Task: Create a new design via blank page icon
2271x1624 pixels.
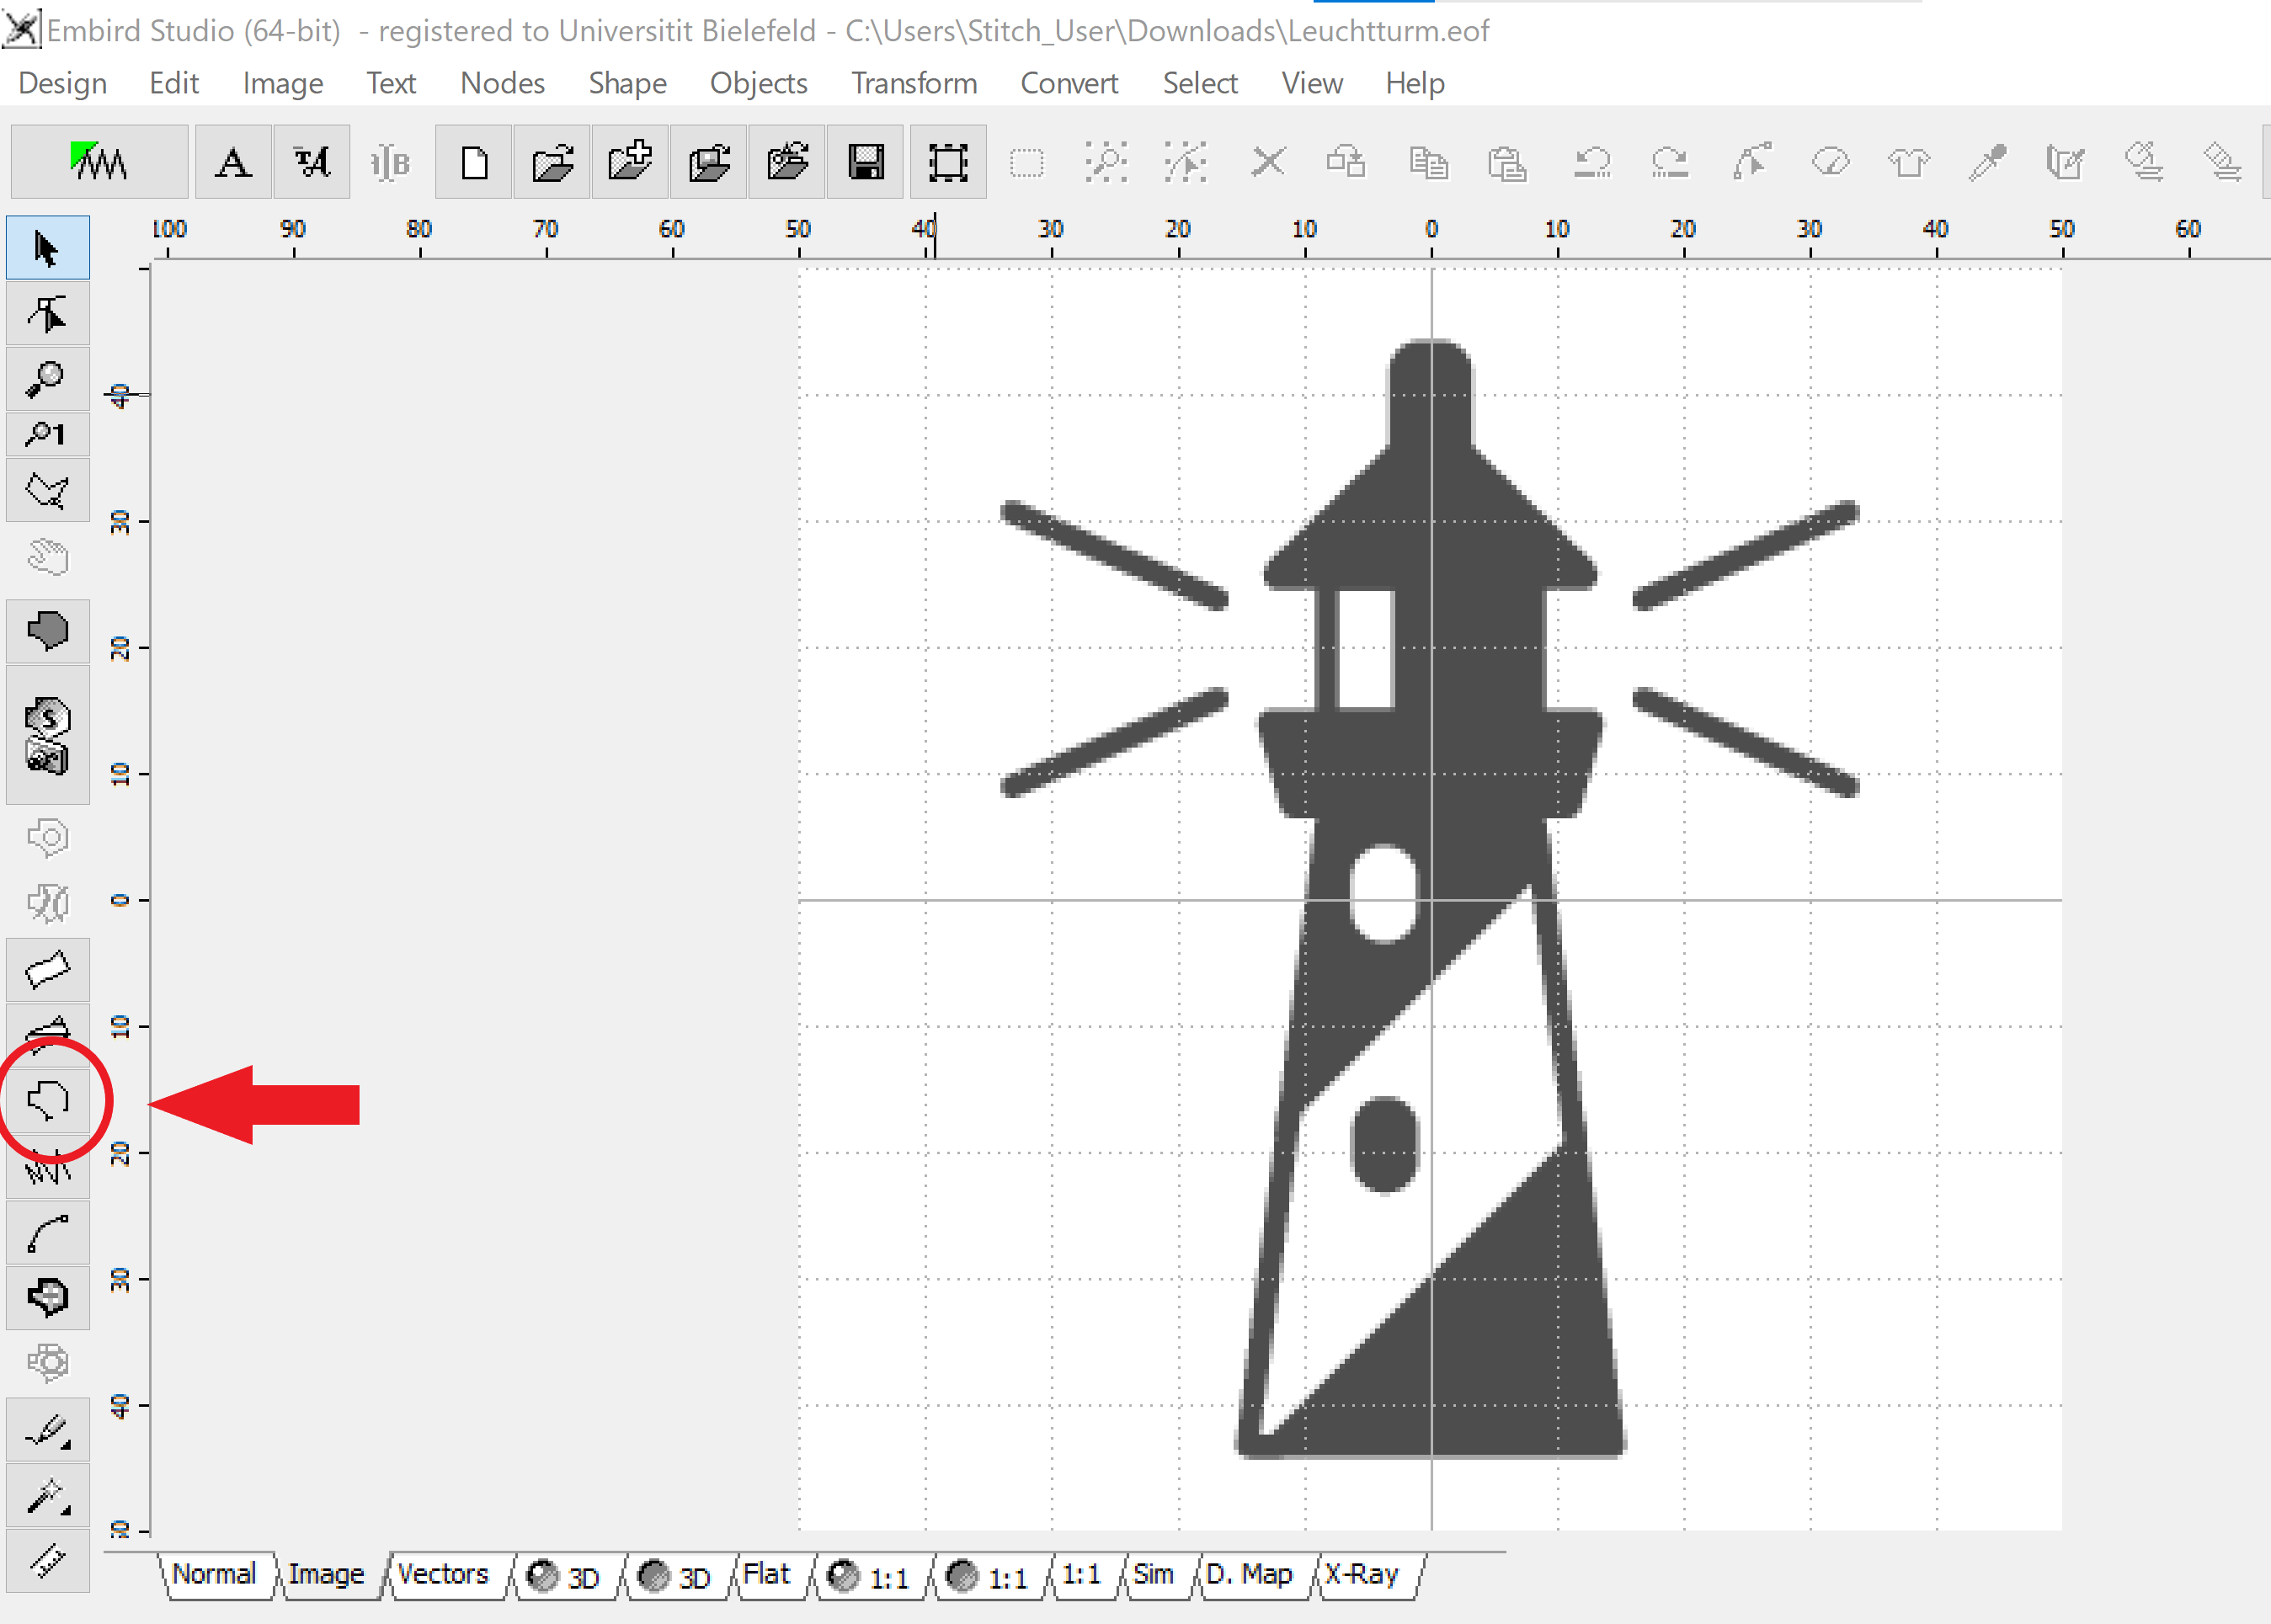Action: (473, 160)
